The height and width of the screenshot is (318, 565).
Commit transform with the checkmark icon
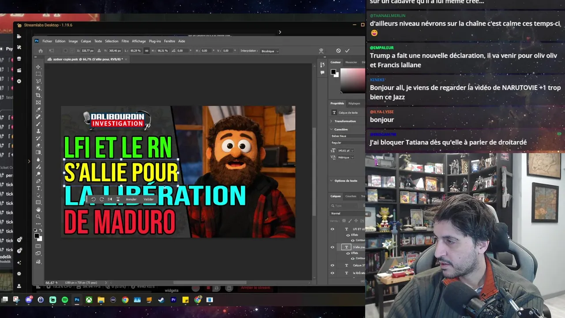point(347,51)
